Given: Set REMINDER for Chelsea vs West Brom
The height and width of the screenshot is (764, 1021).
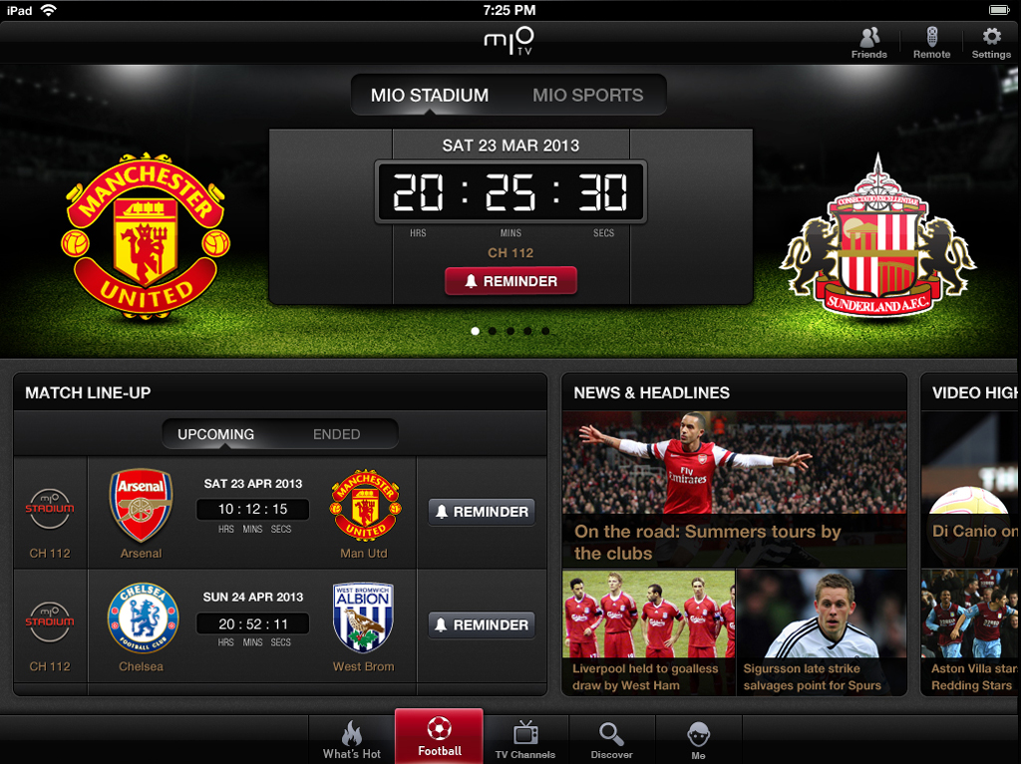Looking at the screenshot, I should point(482,625).
